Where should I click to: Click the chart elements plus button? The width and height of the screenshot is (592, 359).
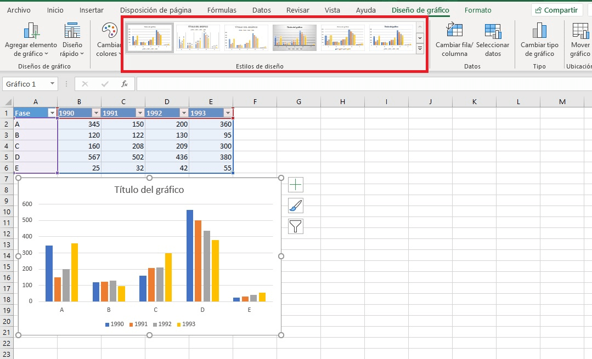296,185
